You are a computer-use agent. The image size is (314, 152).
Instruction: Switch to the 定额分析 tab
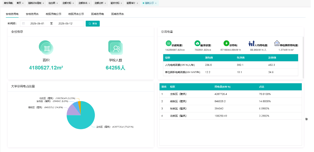pos(99,3)
